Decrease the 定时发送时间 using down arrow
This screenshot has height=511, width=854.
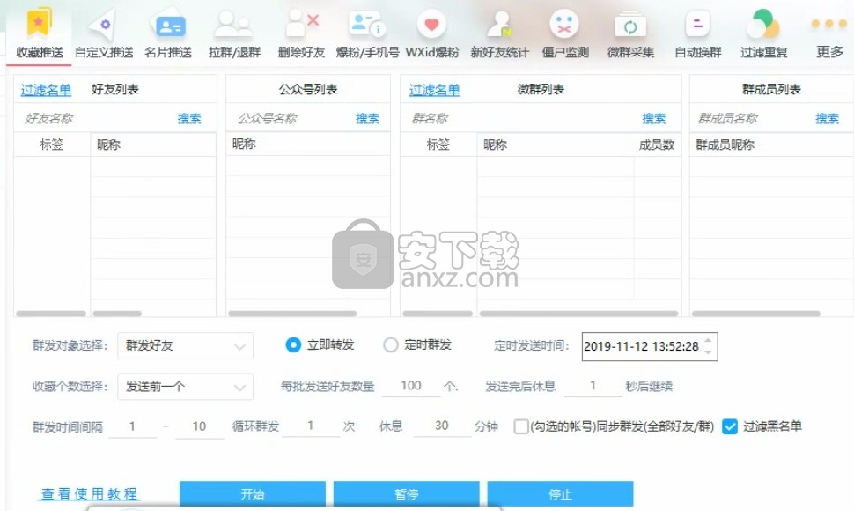pyautogui.click(x=708, y=352)
